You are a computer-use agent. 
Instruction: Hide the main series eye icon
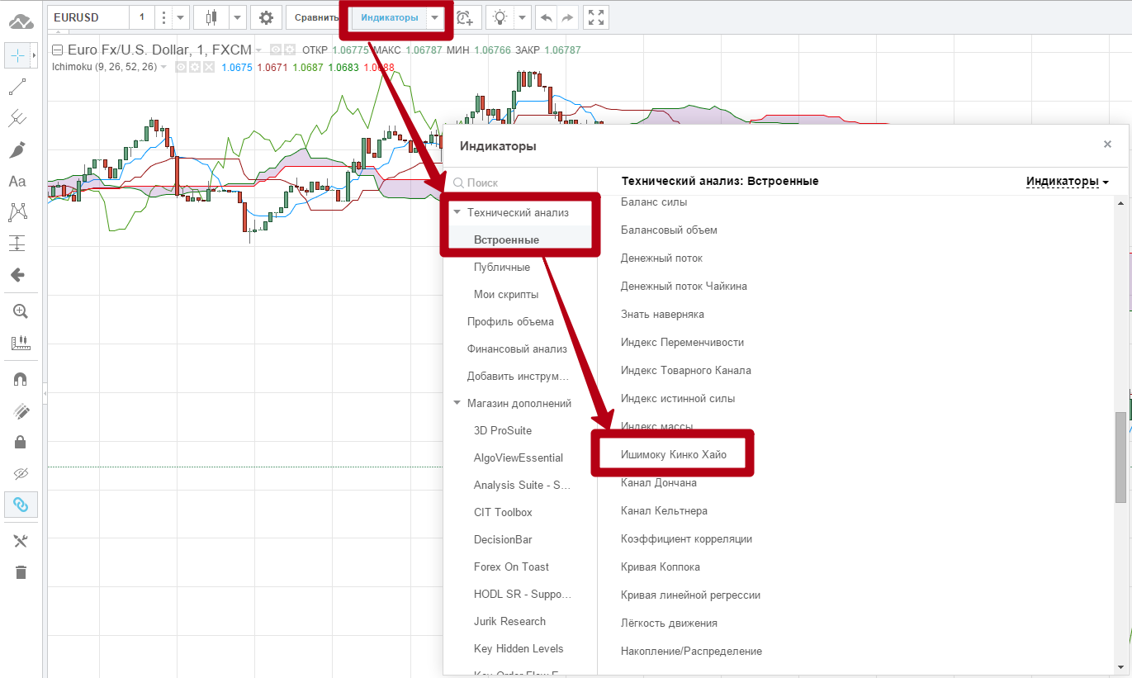[x=276, y=50]
